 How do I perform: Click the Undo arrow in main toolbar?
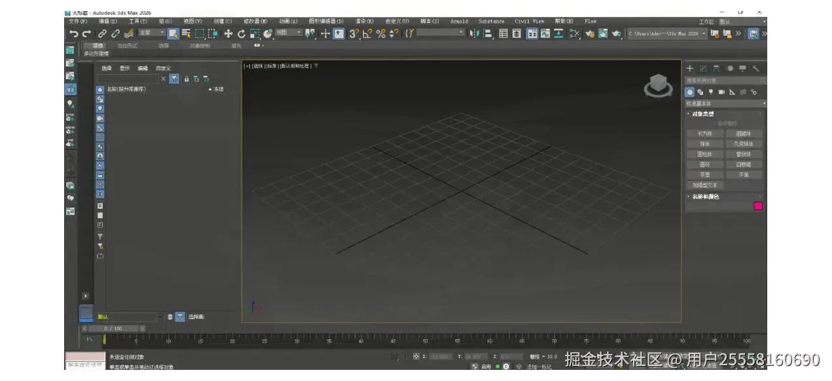pyautogui.click(x=74, y=33)
